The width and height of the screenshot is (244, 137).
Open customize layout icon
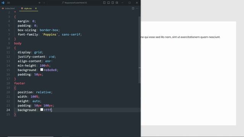pos(117,3)
